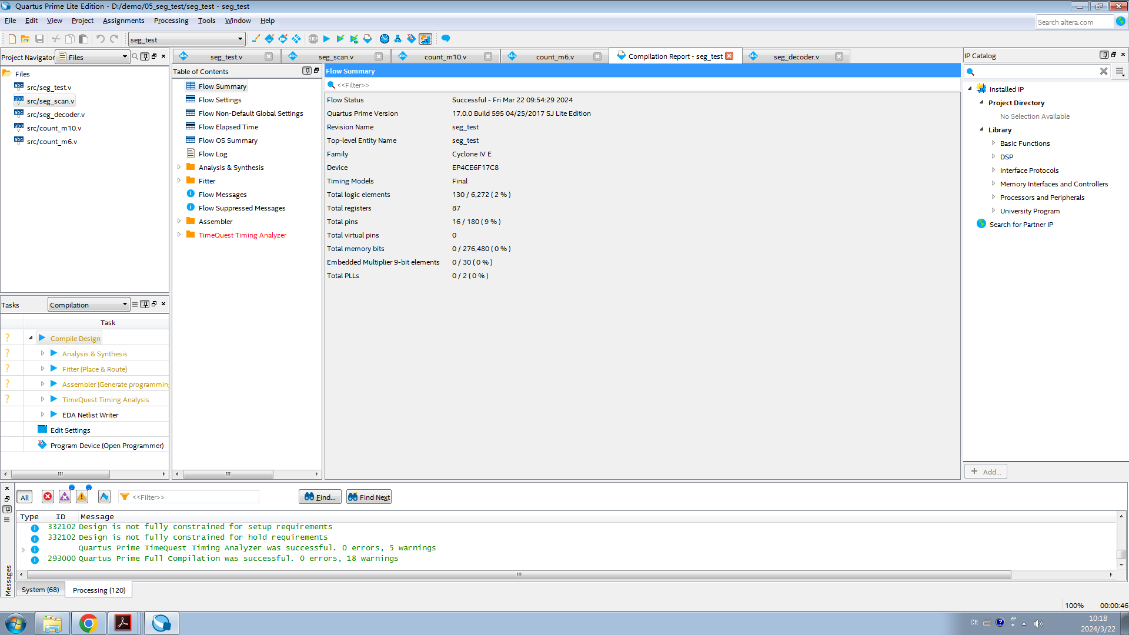Click the Tasks panel customize list icon
Screen dimensions: 1129x635
pos(135,305)
